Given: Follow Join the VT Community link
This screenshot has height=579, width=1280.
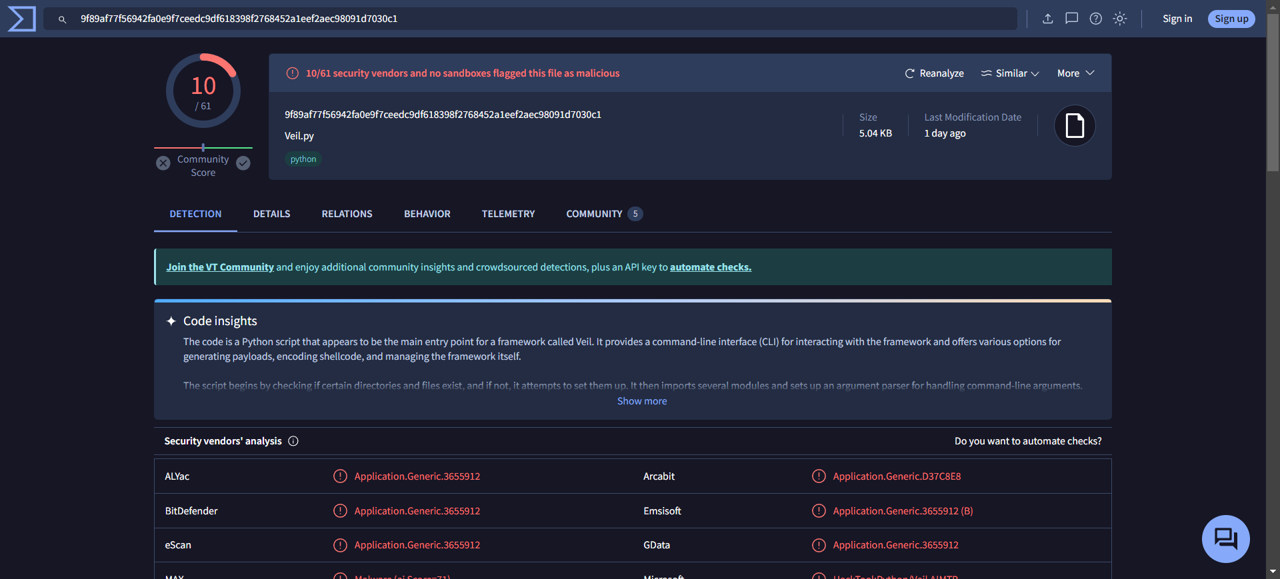Looking at the screenshot, I should click(220, 267).
